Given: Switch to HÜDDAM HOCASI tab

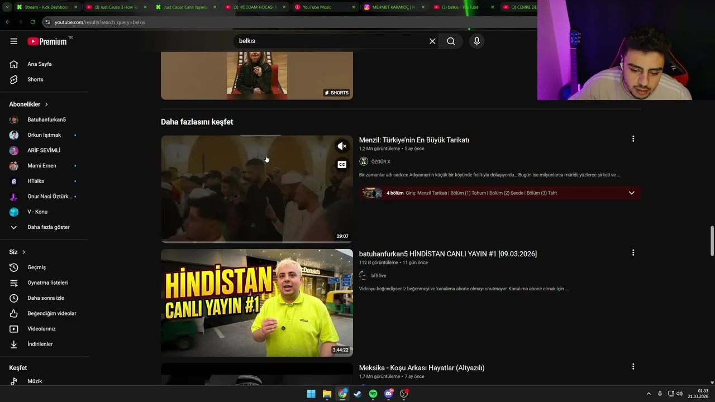Looking at the screenshot, I should point(255,7).
